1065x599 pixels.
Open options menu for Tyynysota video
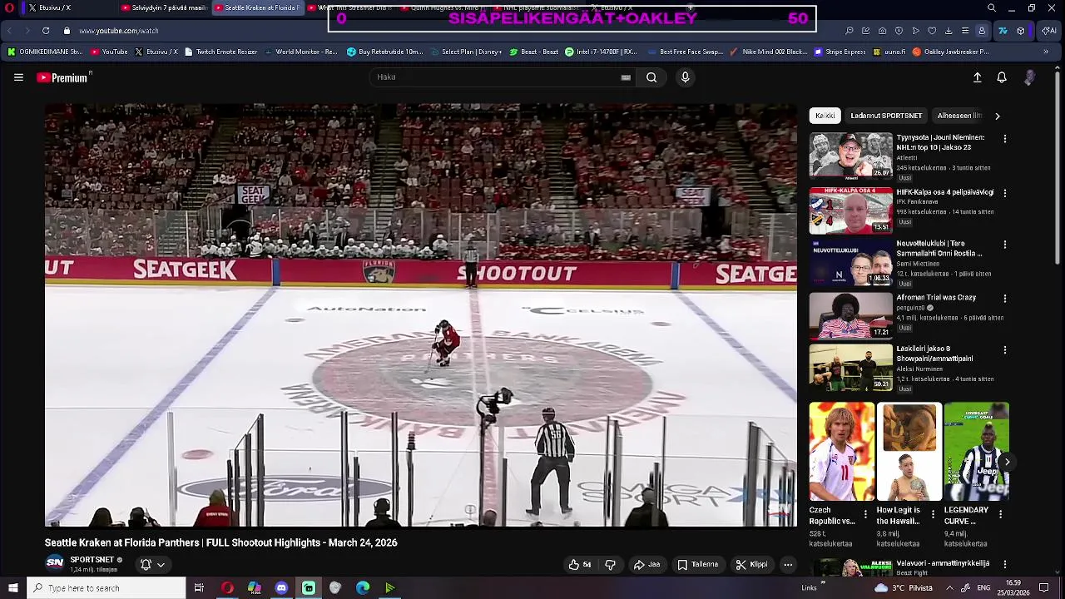(x=1005, y=139)
